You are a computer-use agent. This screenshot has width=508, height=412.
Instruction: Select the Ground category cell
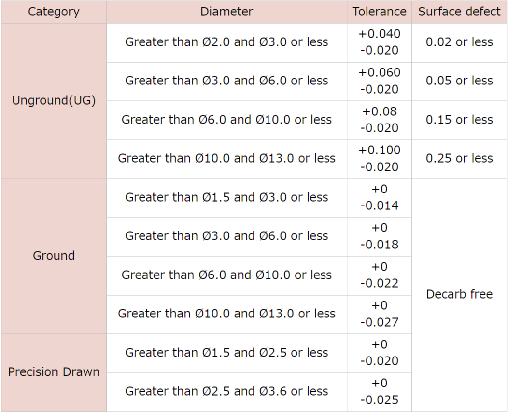54,256
